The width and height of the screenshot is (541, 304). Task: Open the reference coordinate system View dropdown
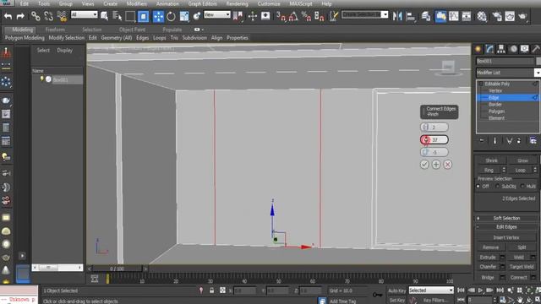(x=217, y=14)
